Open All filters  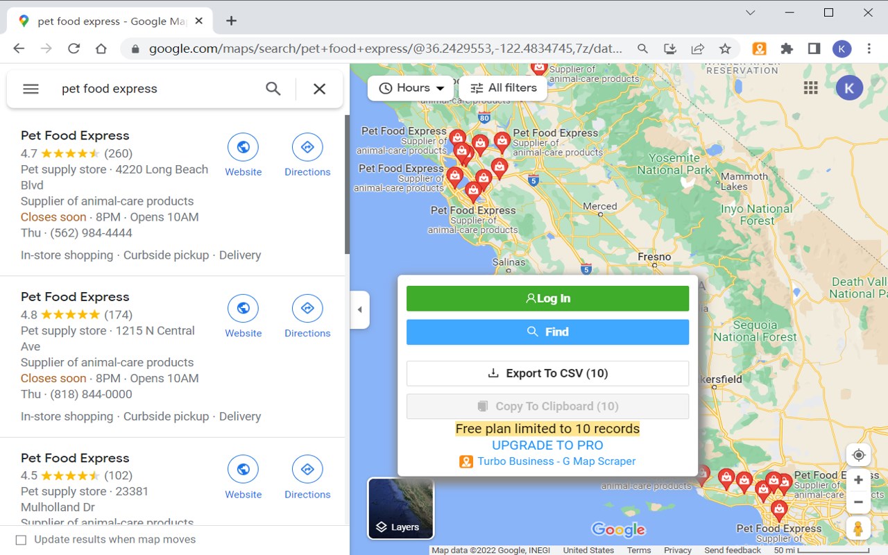(x=503, y=88)
